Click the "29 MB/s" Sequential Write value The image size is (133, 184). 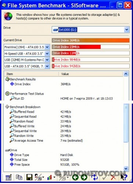pos(66,131)
